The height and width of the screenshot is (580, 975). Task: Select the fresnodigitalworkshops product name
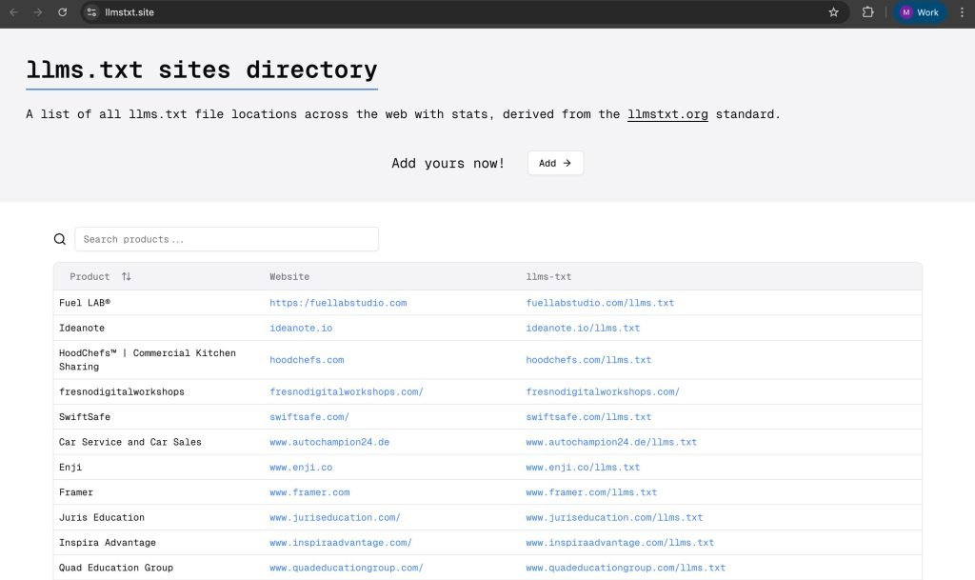tap(122, 391)
